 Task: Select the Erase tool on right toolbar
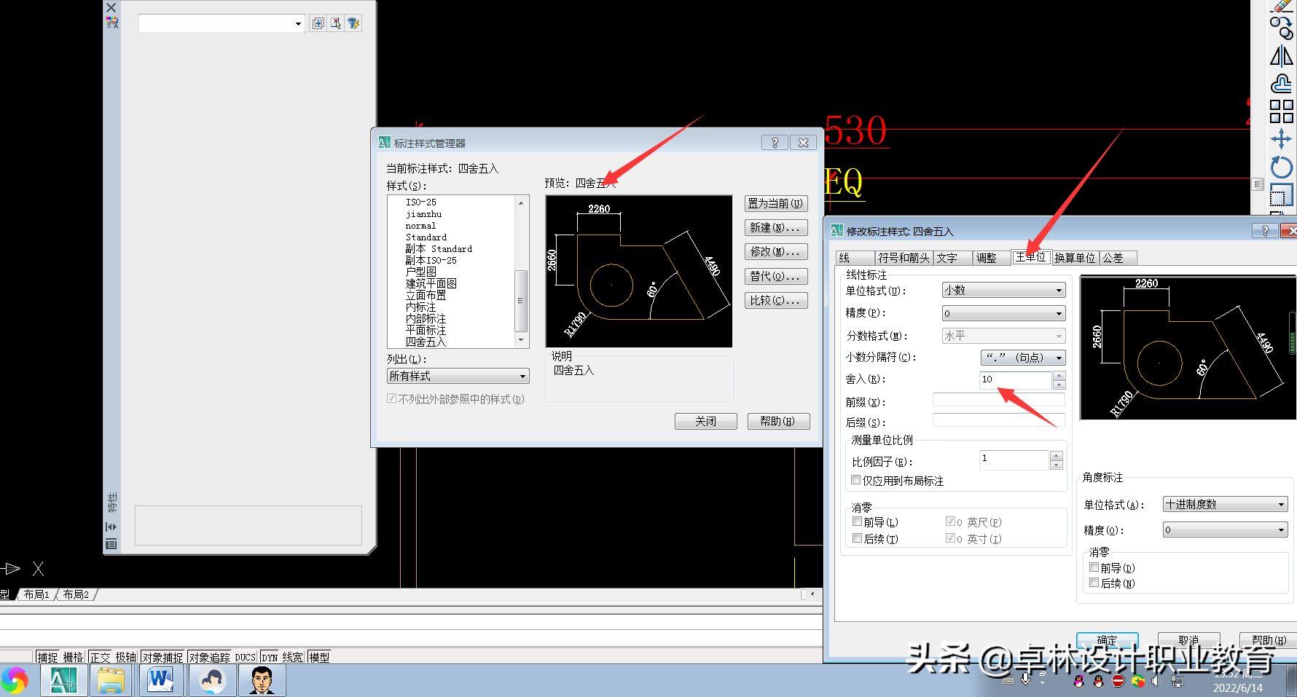1281,6
